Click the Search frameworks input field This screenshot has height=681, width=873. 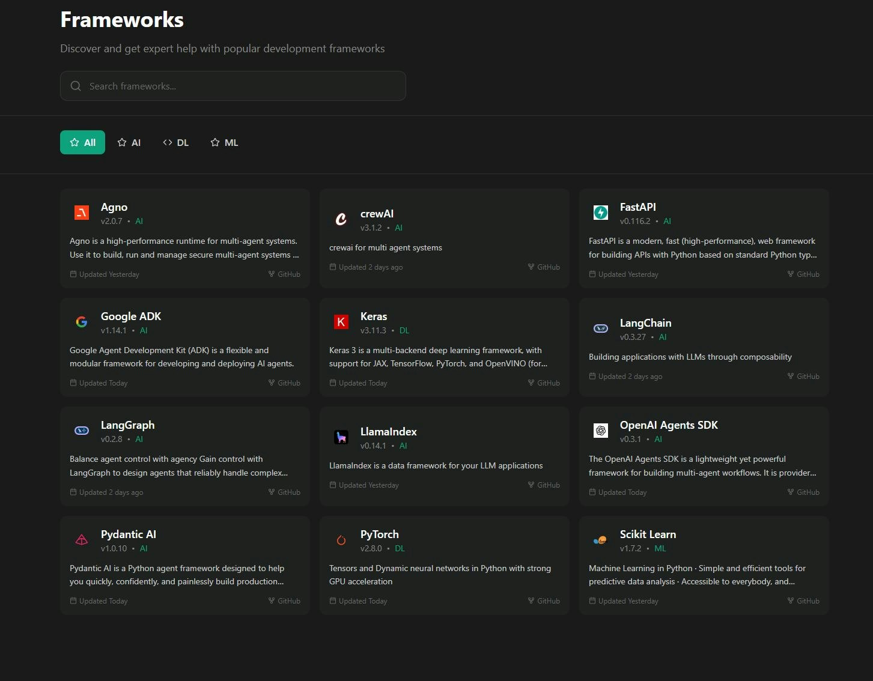pos(233,86)
